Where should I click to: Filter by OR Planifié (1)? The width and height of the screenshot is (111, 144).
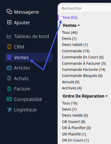[74, 134]
